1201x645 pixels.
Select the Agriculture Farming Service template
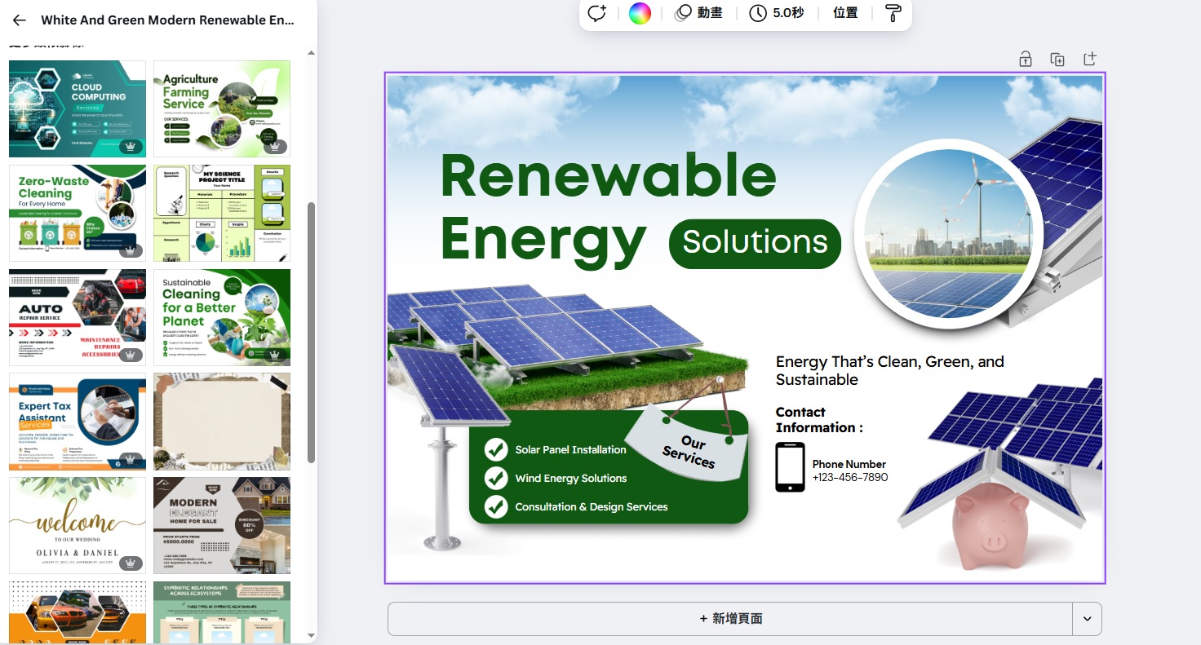tap(222, 108)
